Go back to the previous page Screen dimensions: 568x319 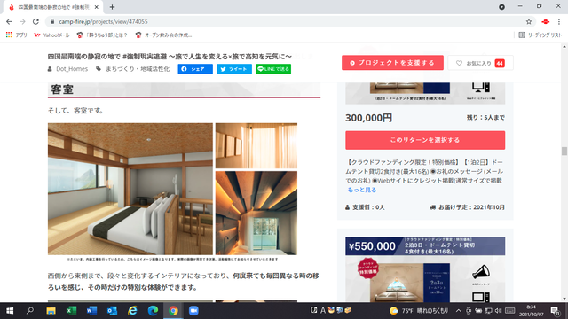(x=9, y=21)
